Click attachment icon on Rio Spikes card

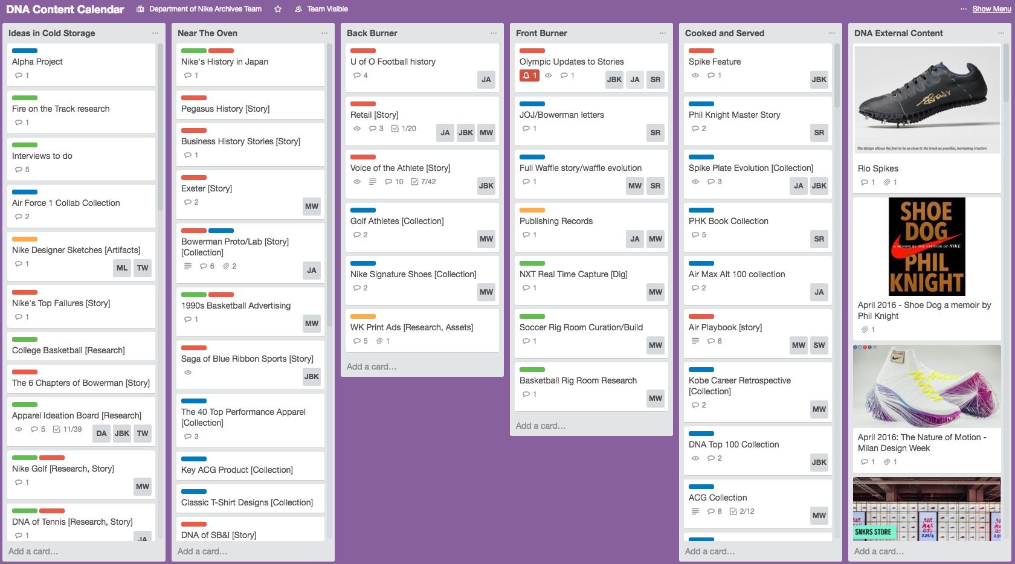pos(887,182)
